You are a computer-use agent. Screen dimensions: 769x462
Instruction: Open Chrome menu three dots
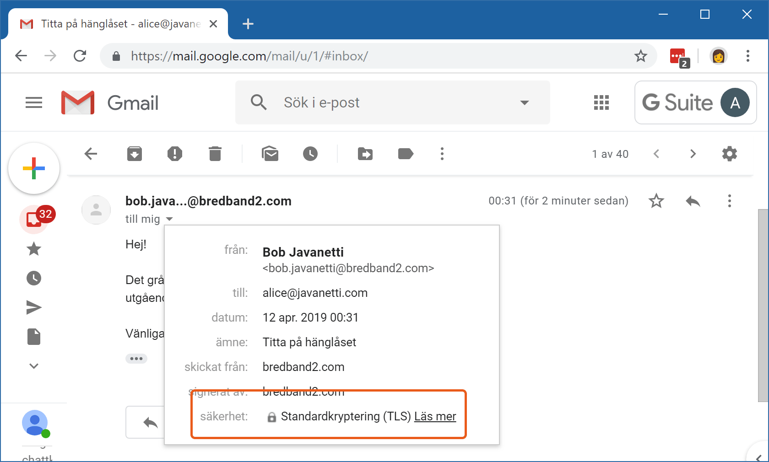coord(748,56)
